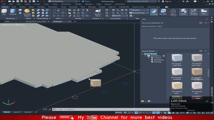This screenshot has height=120, width=214.
Task: Open the Format menu
Action: (x=37, y=4)
